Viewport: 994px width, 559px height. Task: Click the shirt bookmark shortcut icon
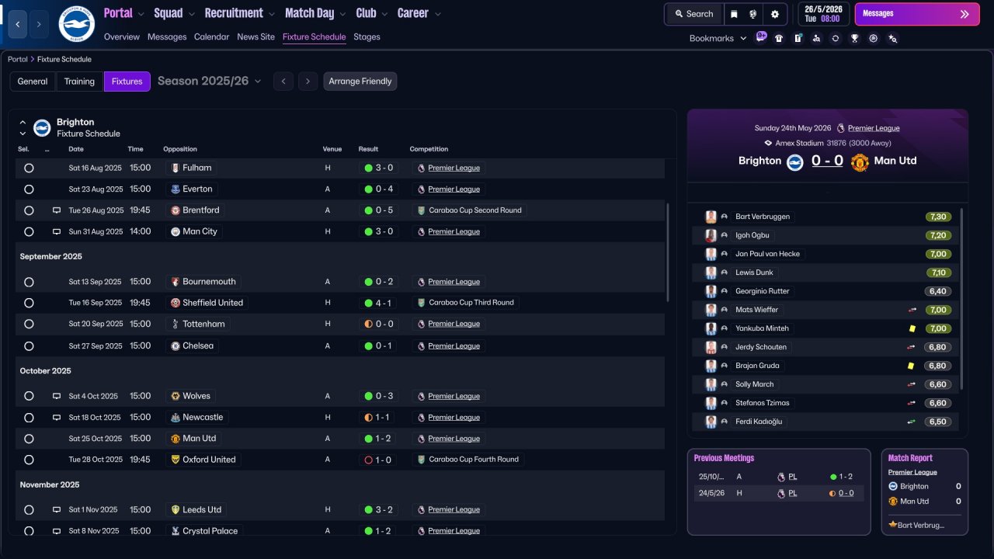pos(779,38)
